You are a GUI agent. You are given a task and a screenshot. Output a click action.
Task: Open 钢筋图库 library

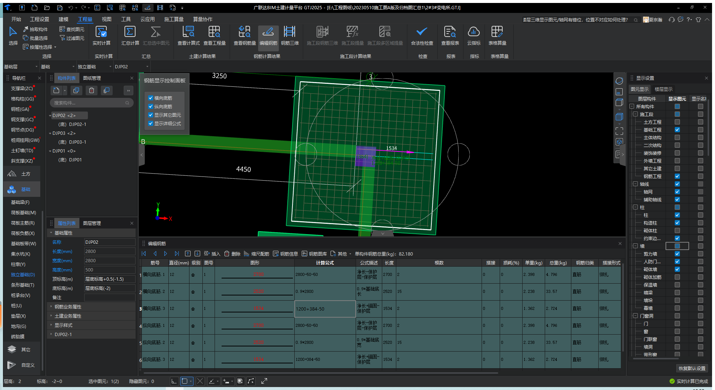click(x=314, y=254)
